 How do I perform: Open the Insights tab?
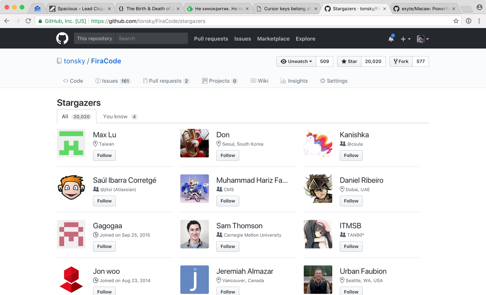pos(294,81)
